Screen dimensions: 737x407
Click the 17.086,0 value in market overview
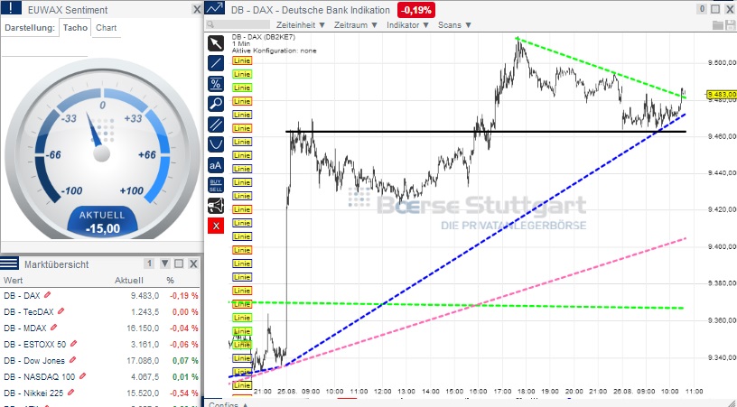point(145,361)
